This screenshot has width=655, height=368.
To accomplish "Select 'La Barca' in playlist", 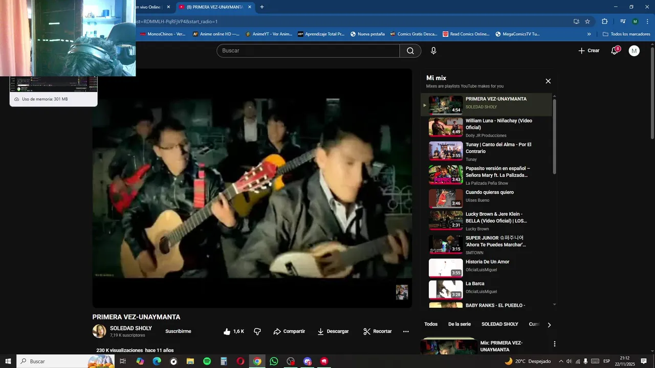I will (x=487, y=289).
